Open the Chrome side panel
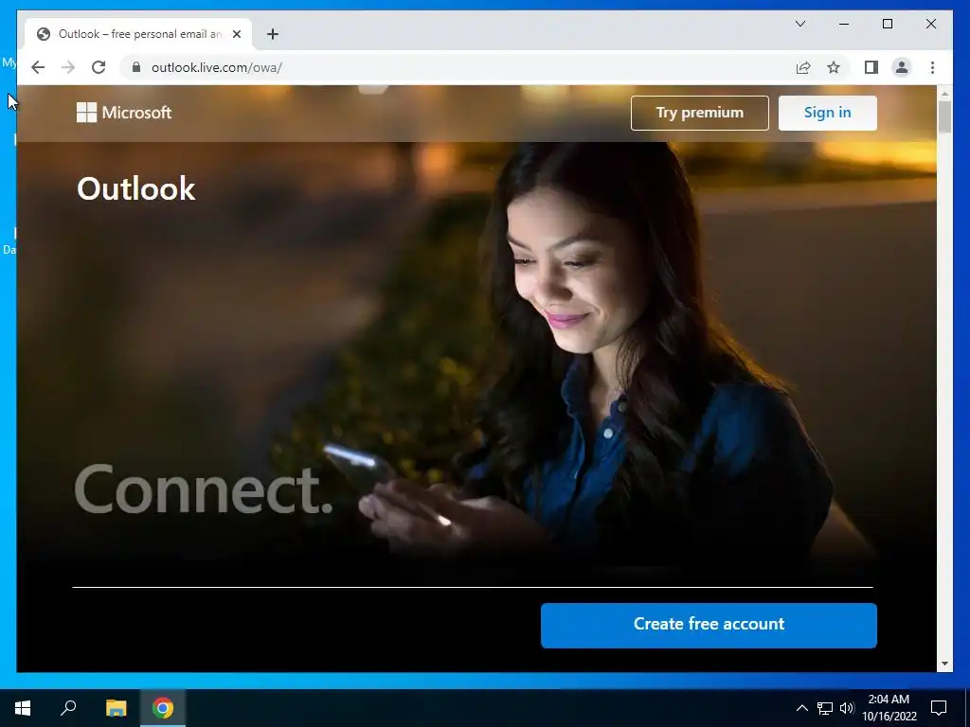 click(x=871, y=67)
